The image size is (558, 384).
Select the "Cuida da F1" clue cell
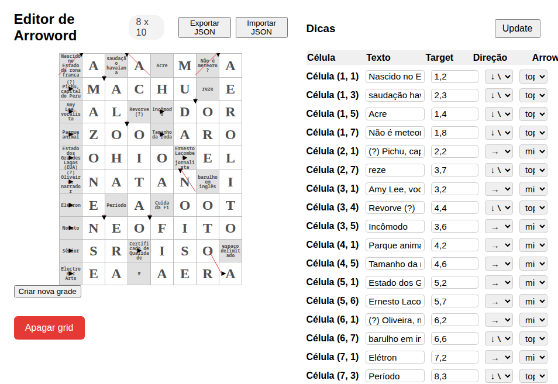[162, 205]
